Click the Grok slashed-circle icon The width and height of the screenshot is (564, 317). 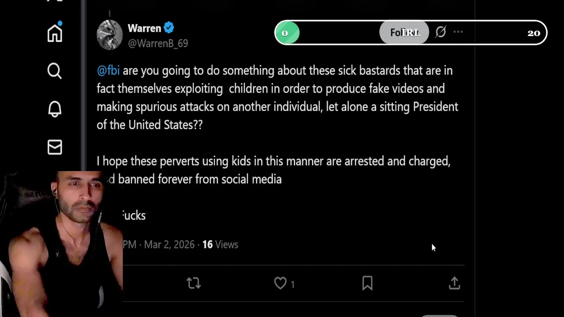click(441, 32)
